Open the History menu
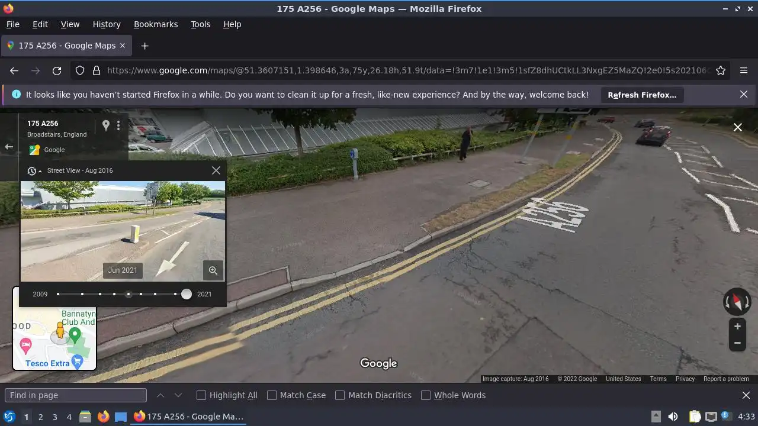Viewport: 758px width, 426px height. (x=107, y=24)
